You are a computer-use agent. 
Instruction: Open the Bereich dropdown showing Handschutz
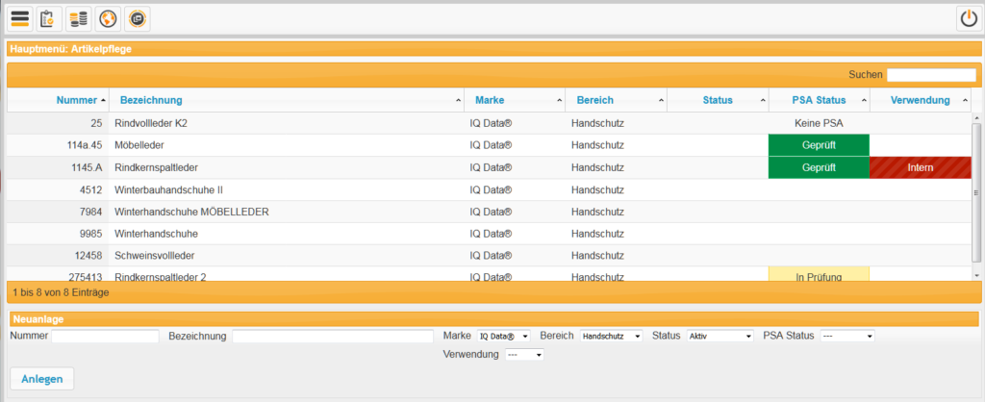611,336
